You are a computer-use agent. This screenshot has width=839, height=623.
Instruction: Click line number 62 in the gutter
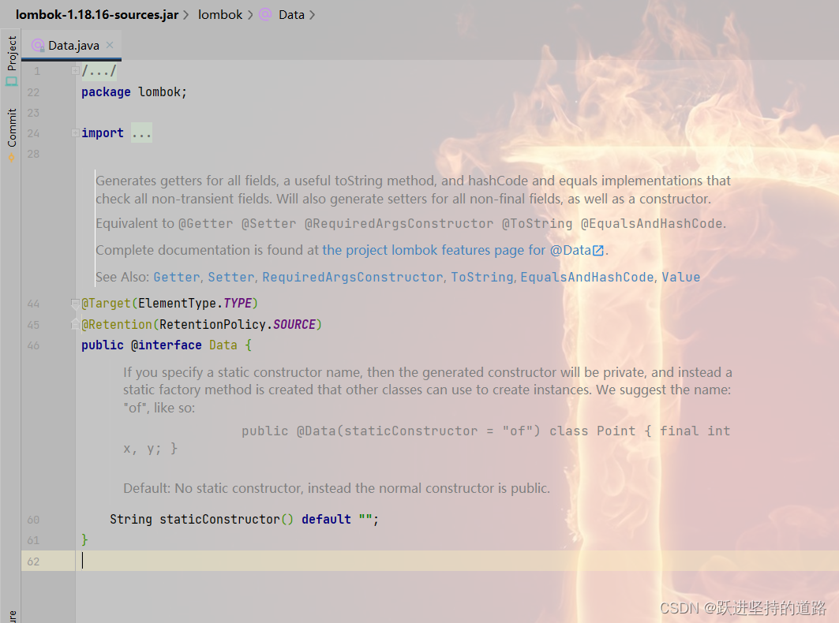point(33,561)
